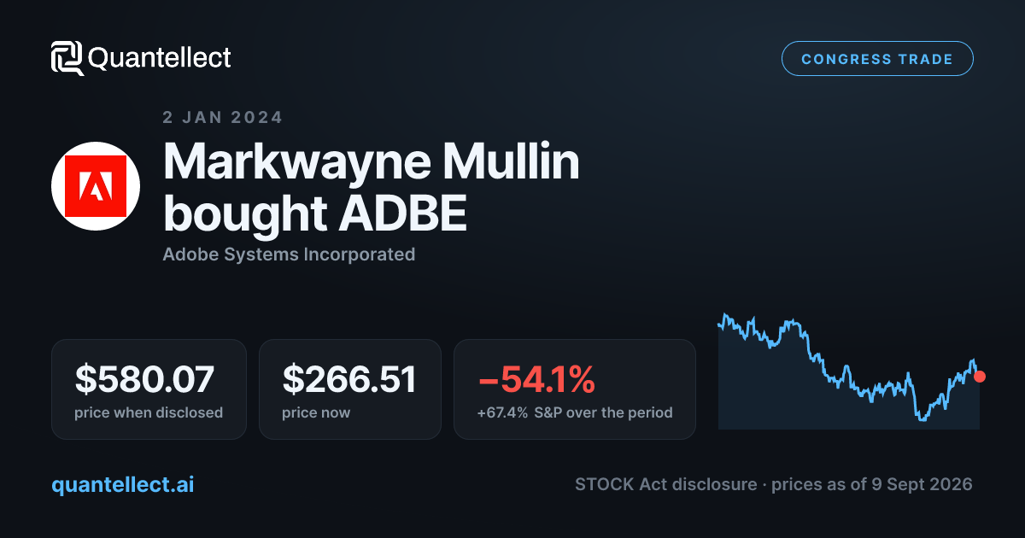Image resolution: width=1025 pixels, height=538 pixels.
Task: Click the −54.1% return card
Action: 575,389
